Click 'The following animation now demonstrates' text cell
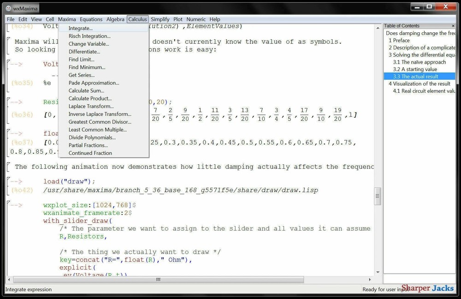461x299 pixels. [x=195, y=167]
